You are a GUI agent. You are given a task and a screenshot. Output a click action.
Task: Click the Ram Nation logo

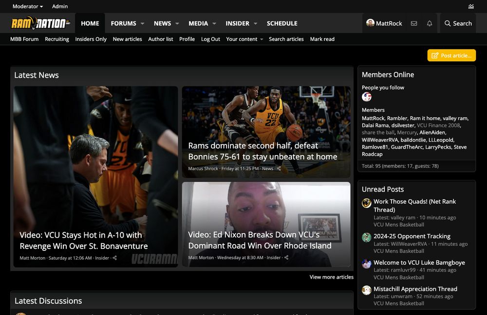41,23
